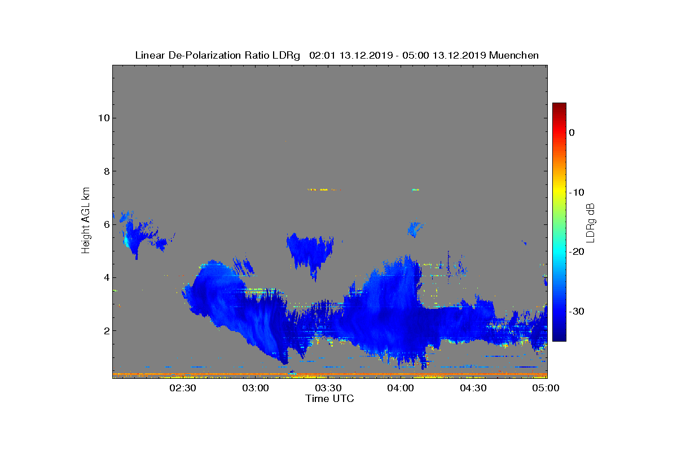Click the plot title "Linear De-Polarization Ratio LDRg"
The height and width of the screenshot is (451, 677).
[219, 55]
